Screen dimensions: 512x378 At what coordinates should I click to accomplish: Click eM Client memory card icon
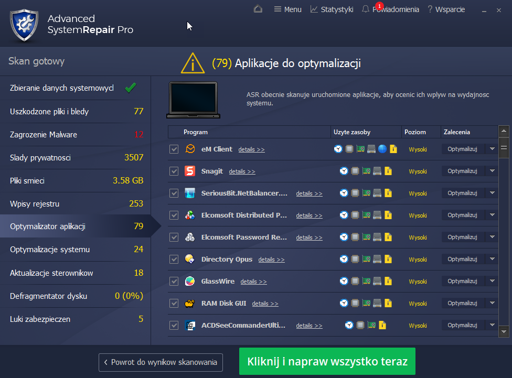pyautogui.click(x=360, y=149)
